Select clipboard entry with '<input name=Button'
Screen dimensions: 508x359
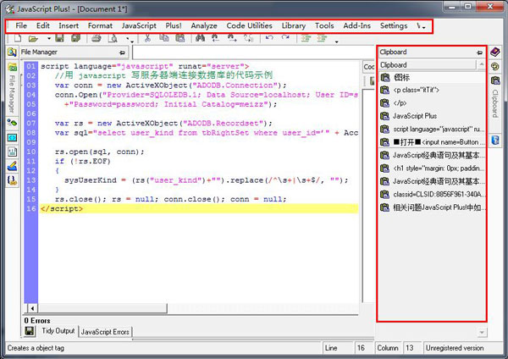point(431,142)
